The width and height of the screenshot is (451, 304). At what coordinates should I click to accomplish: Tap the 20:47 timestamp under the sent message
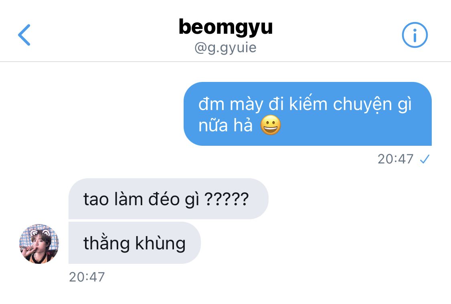pyautogui.click(x=396, y=159)
